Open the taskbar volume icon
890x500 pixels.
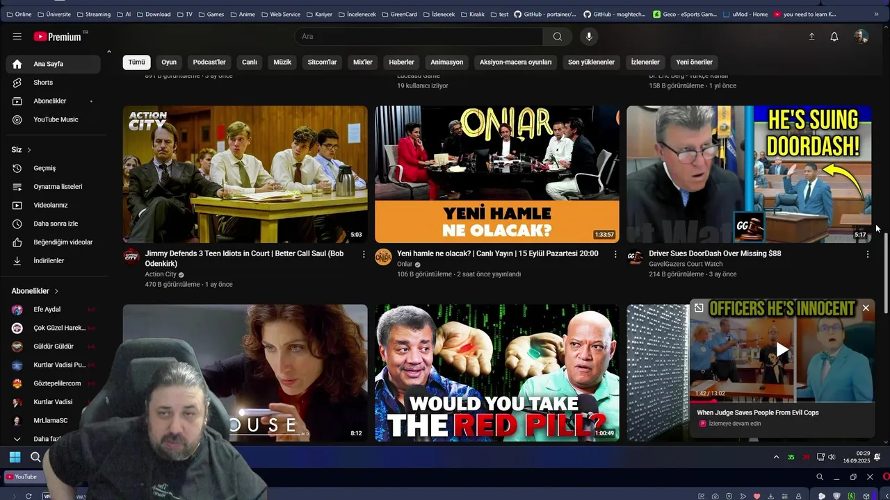(x=832, y=457)
